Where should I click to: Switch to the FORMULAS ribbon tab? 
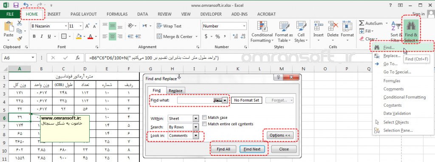tap(117, 14)
